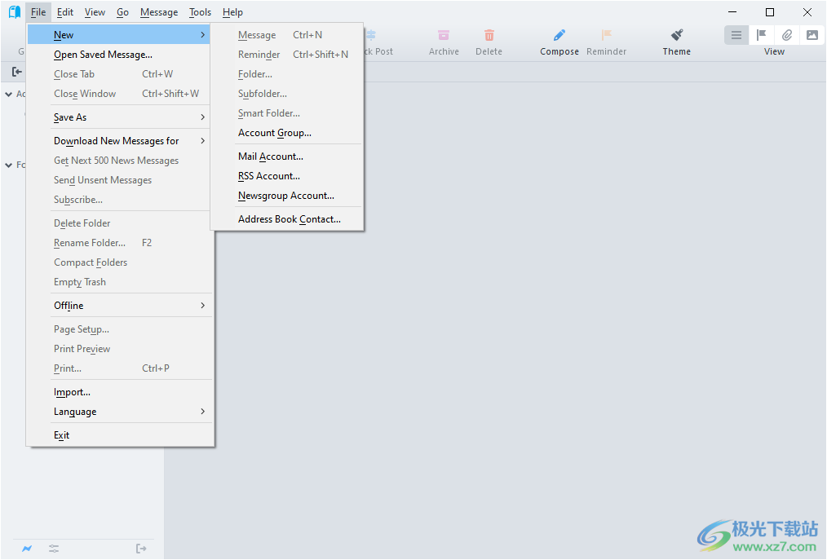This screenshot has height=560, width=827.
Task: Select the attachment paperclip view icon
Action: (x=786, y=35)
